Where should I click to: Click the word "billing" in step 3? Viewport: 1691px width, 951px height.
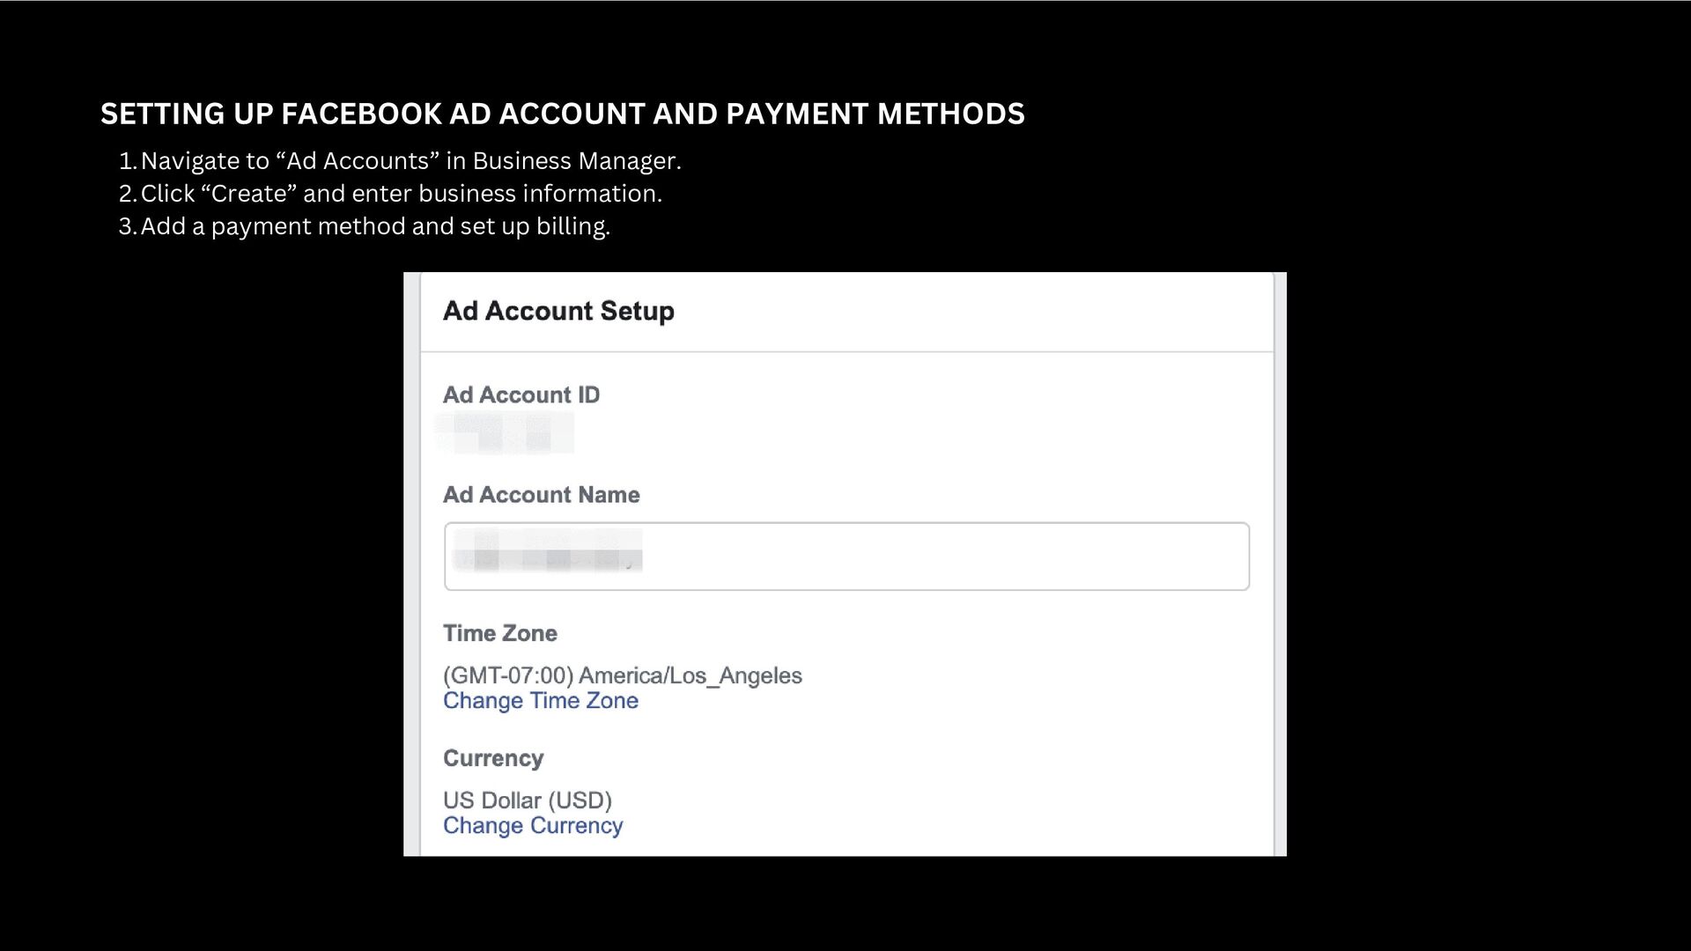coord(572,226)
